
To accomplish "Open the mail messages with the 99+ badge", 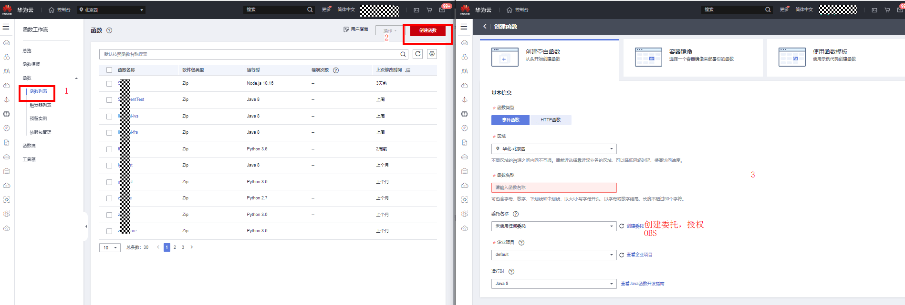I will pos(443,10).
